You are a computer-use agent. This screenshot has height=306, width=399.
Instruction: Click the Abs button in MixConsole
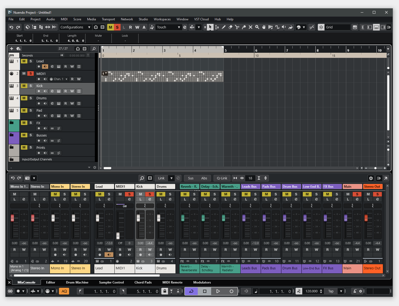pyautogui.click(x=204, y=178)
